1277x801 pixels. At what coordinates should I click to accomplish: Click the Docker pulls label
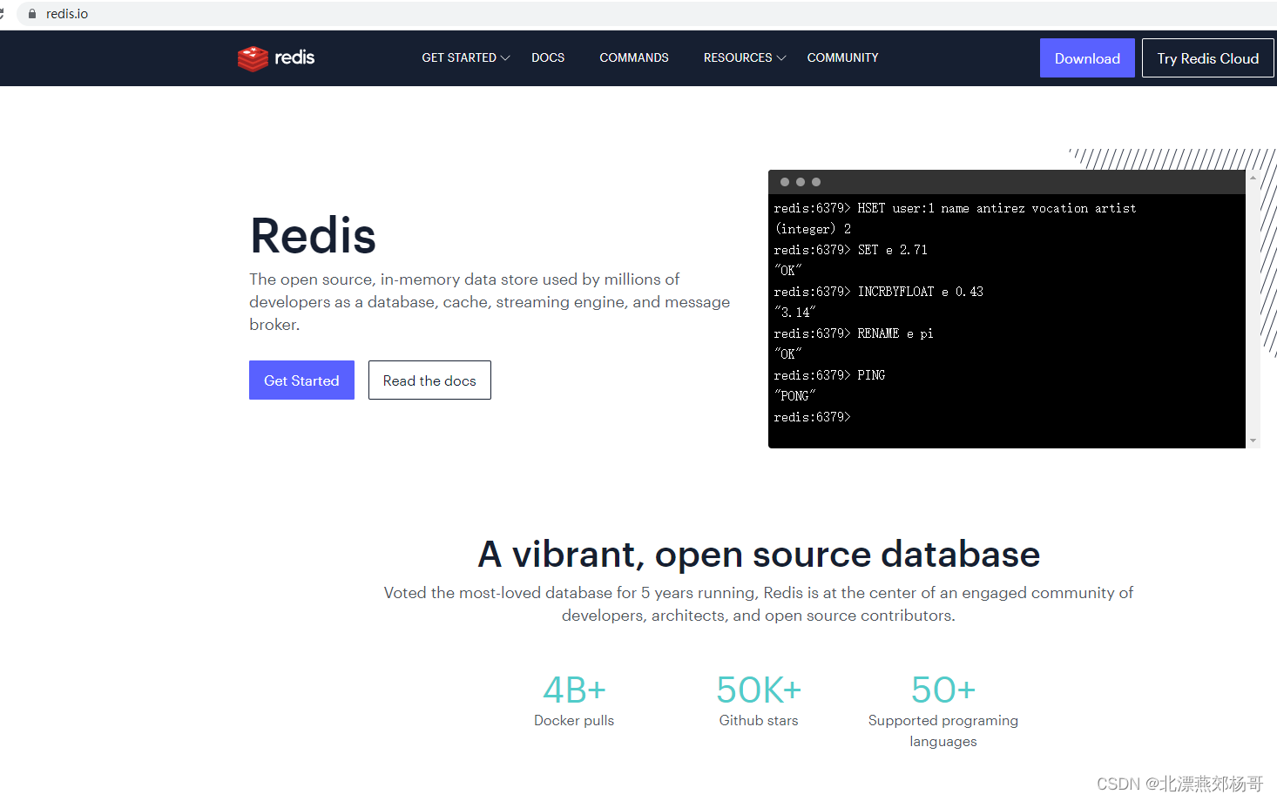tap(574, 720)
